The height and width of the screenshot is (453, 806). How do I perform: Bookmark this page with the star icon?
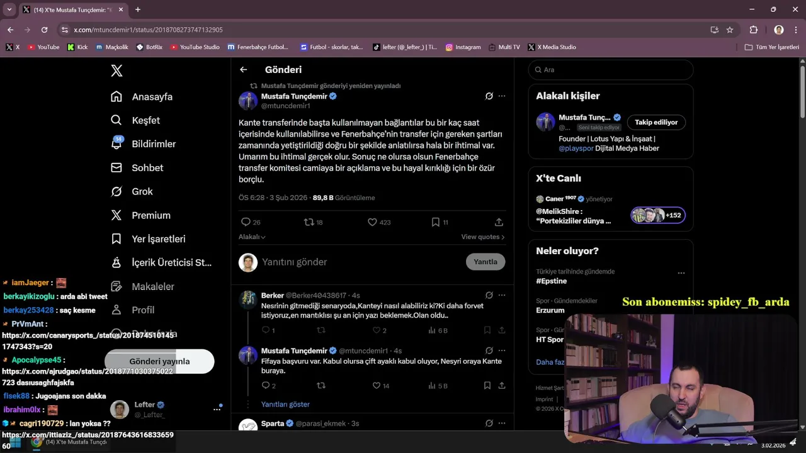(730, 30)
